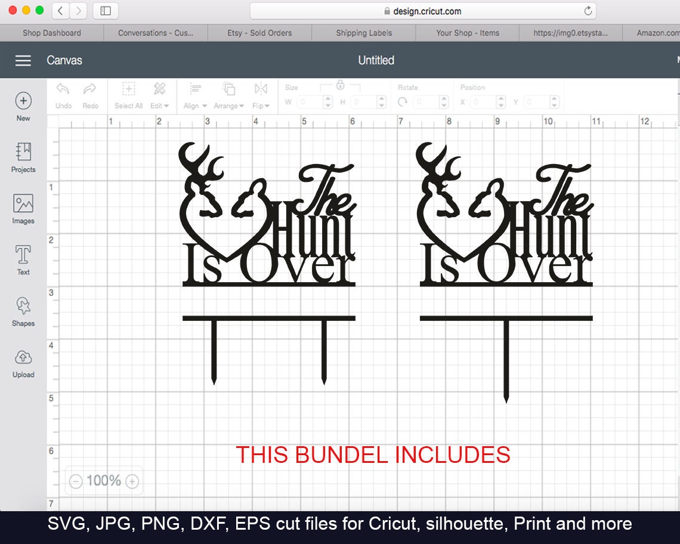Edit the Width value input field

pos(311,101)
